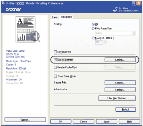This screenshot has width=143, height=126.
Task: Open the Support button
Action: pyautogui.click(x=25, y=120)
